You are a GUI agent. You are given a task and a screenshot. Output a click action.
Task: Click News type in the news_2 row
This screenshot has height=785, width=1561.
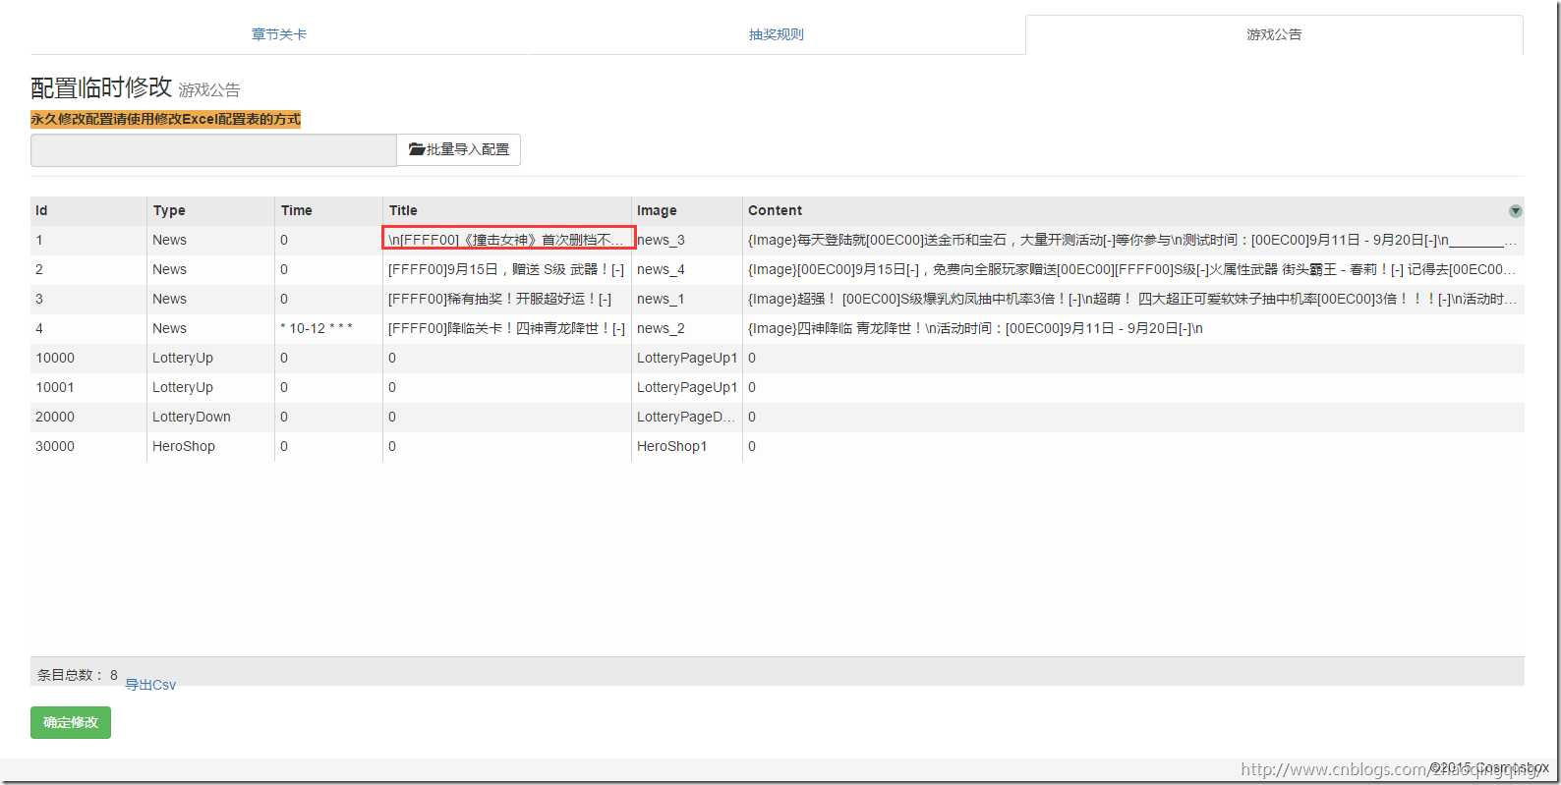[x=210, y=328]
